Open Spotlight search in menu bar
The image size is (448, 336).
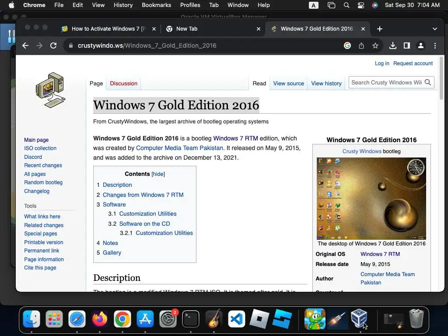coord(346,5)
